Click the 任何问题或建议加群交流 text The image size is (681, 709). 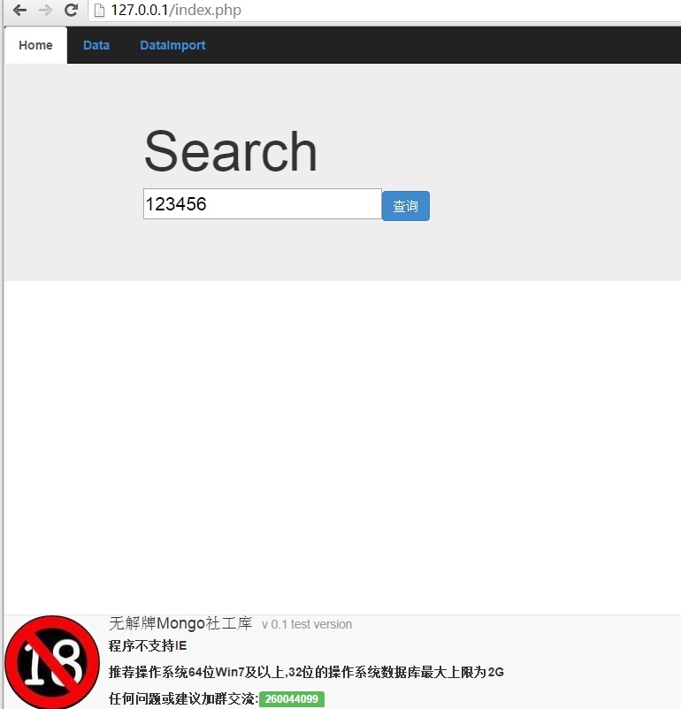tap(182, 699)
